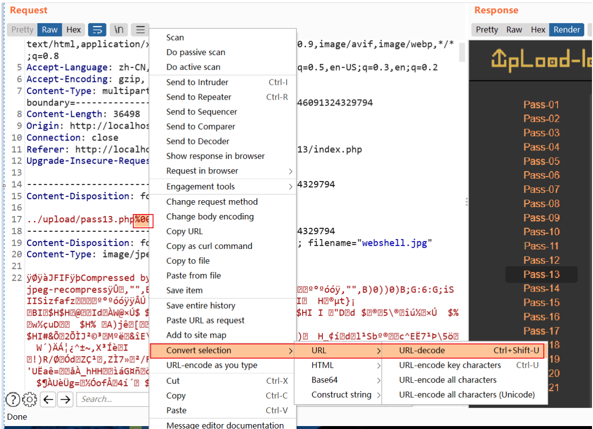This screenshot has height=429, width=593.
Task: Click the Request editor vertical scrollbar
Action: click(x=462, y=52)
